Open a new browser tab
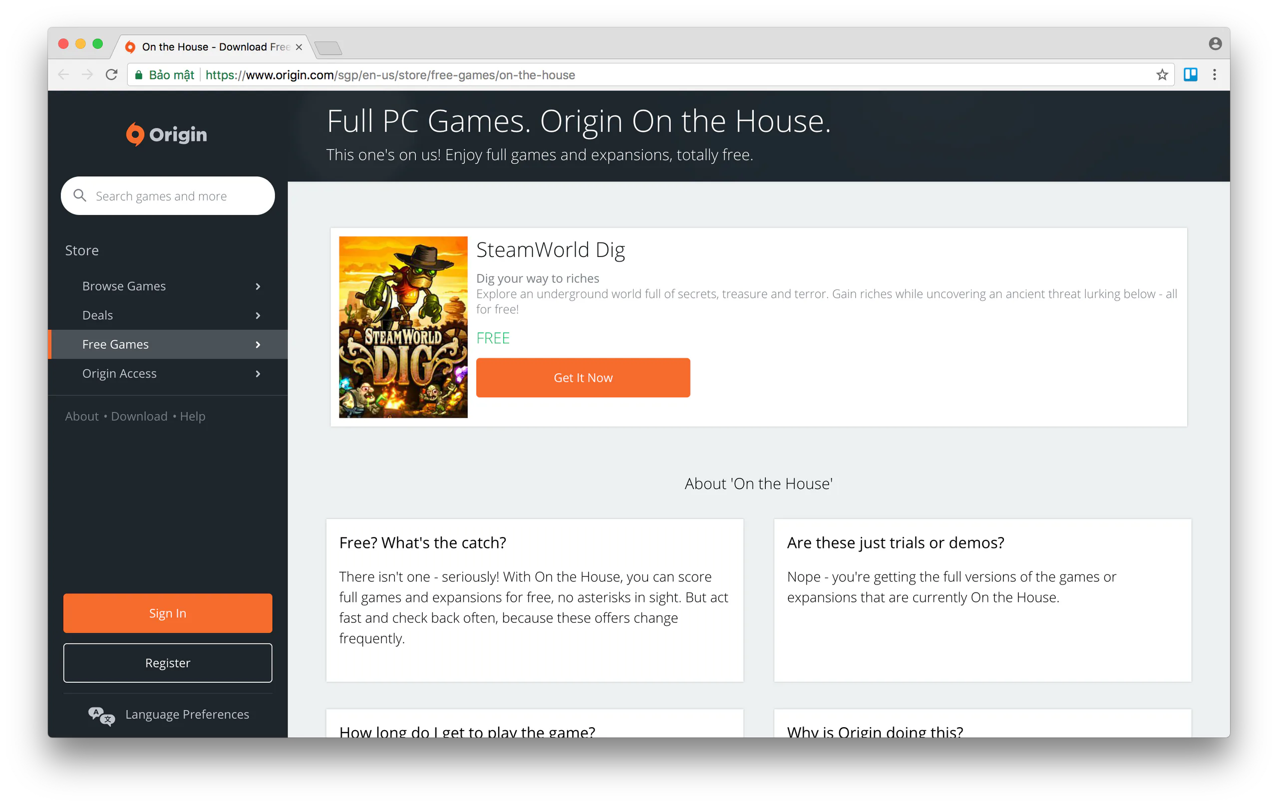The width and height of the screenshot is (1278, 806). 328,48
